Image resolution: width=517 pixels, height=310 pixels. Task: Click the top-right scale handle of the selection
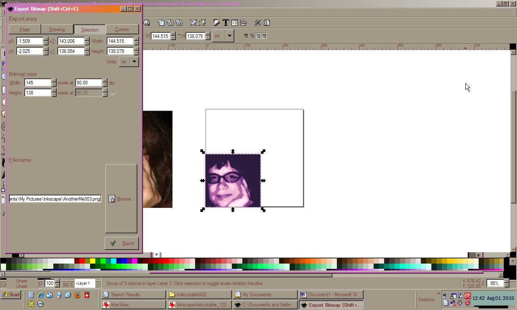[x=263, y=151]
